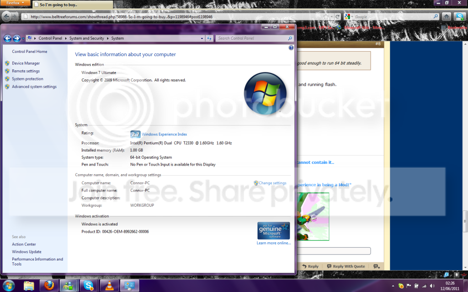The width and height of the screenshot is (468, 292).
Task: Click Learn more online link
Action: [274, 243]
